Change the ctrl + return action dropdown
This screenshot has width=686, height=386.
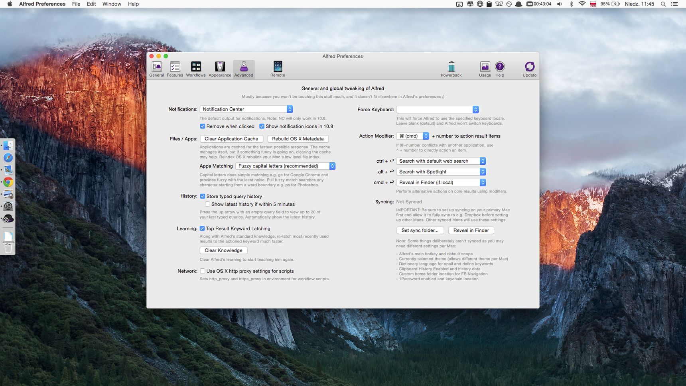point(441,161)
